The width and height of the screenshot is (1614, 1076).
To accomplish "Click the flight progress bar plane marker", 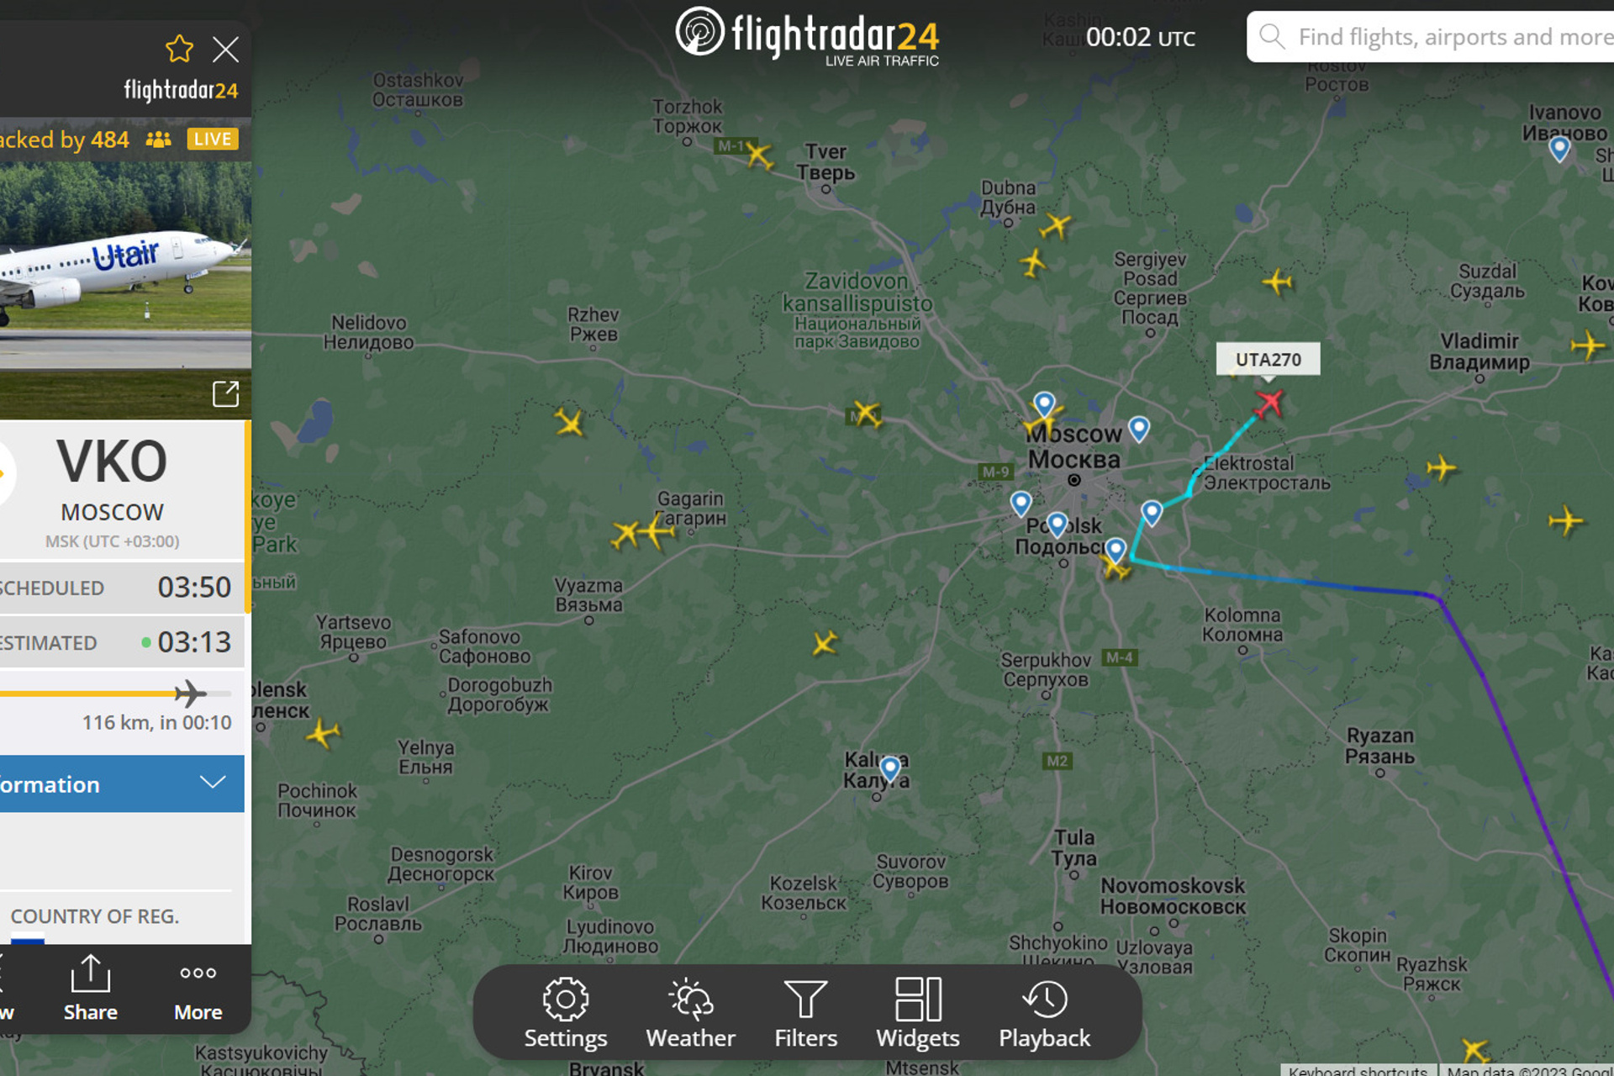I will tap(190, 694).
